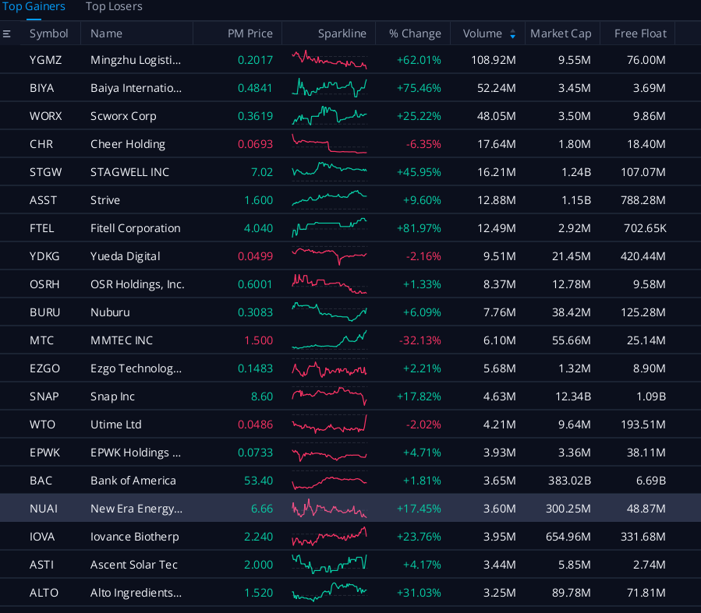
Task: Click the Sparkline column header
Action: (x=342, y=33)
